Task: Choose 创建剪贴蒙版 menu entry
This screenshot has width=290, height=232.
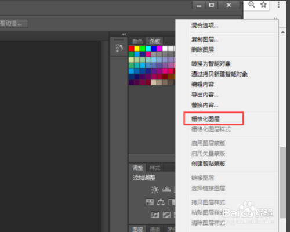Action: click(x=208, y=164)
